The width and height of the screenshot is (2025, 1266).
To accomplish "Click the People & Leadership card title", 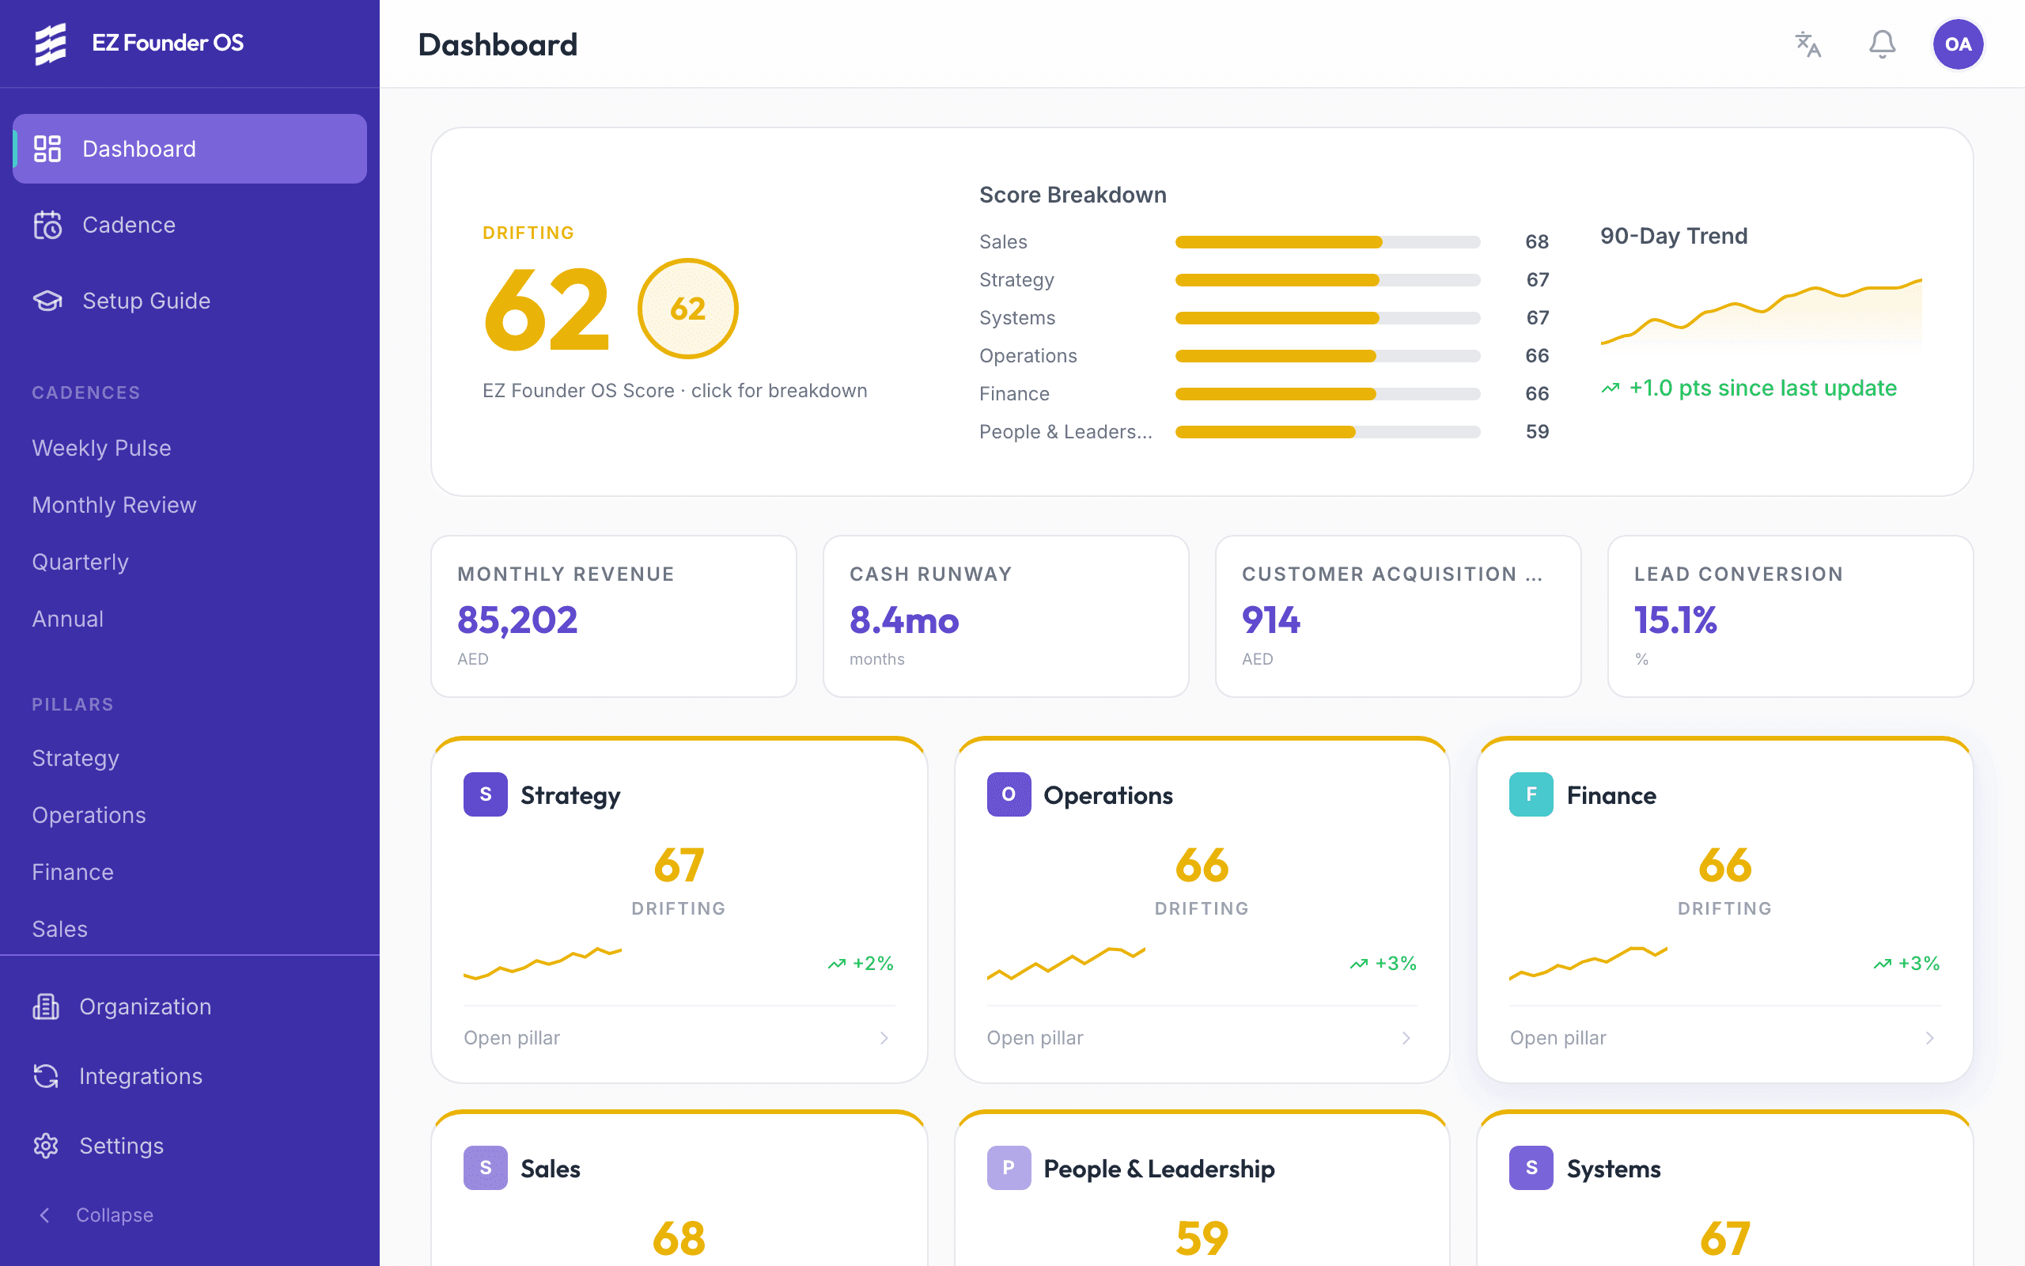I will coord(1159,1168).
